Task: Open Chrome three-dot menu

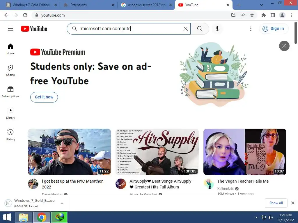Action: tap(292, 15)
